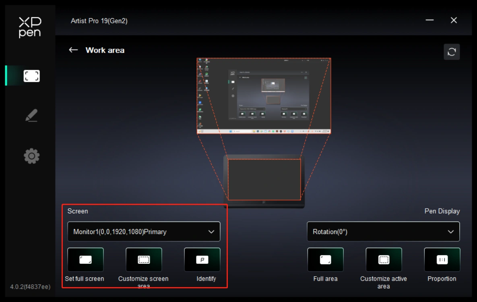The height and width of the screenshot is (302, 477).
Task: Click the Artist Pro 19(Gen2) device title
Action: [x=99, y=21]
